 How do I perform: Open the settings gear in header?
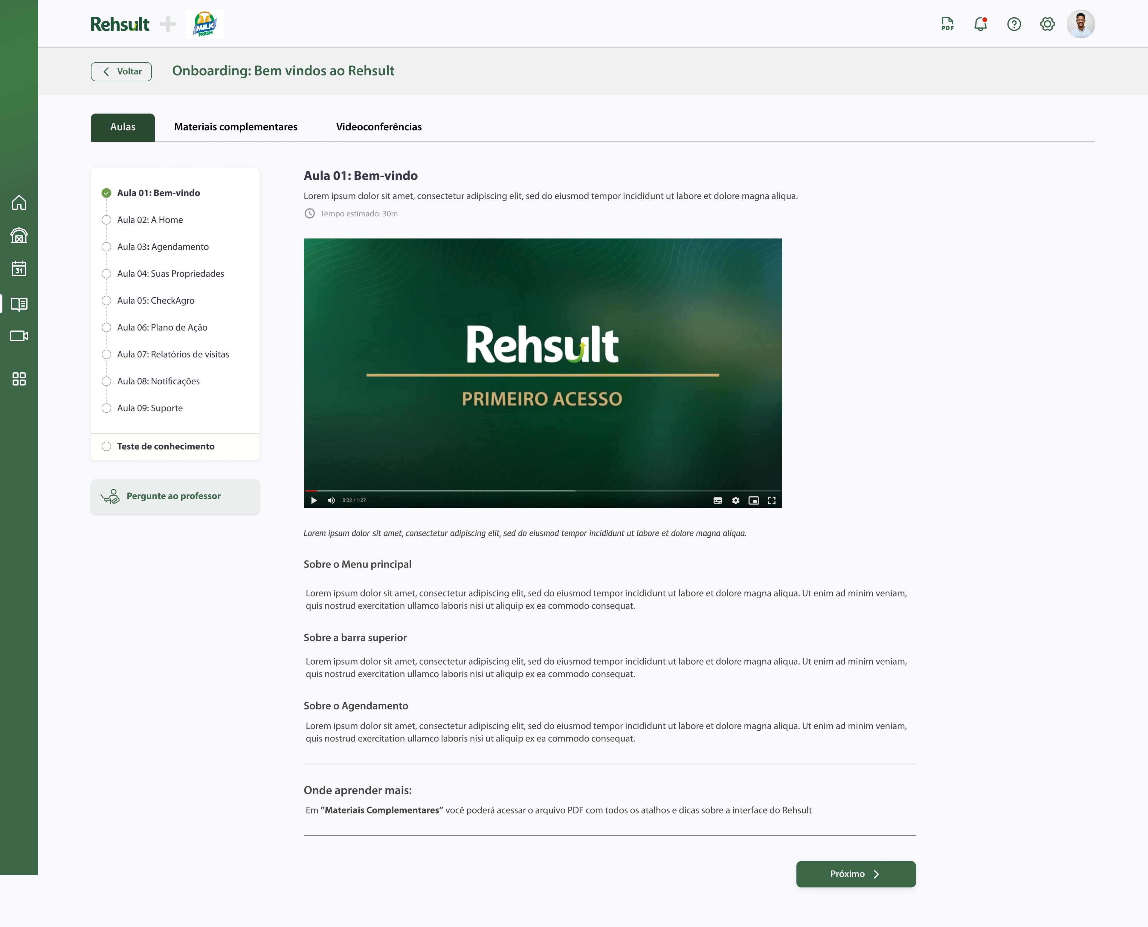[1047, 24]
